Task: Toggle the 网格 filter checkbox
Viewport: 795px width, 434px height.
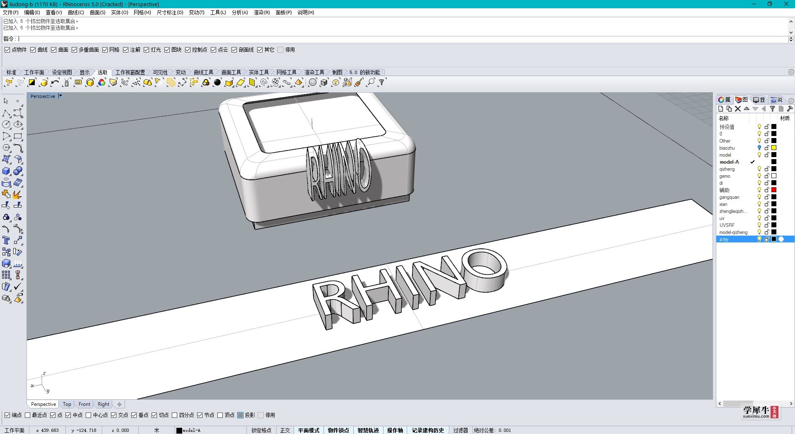Action: pos(105,50)
